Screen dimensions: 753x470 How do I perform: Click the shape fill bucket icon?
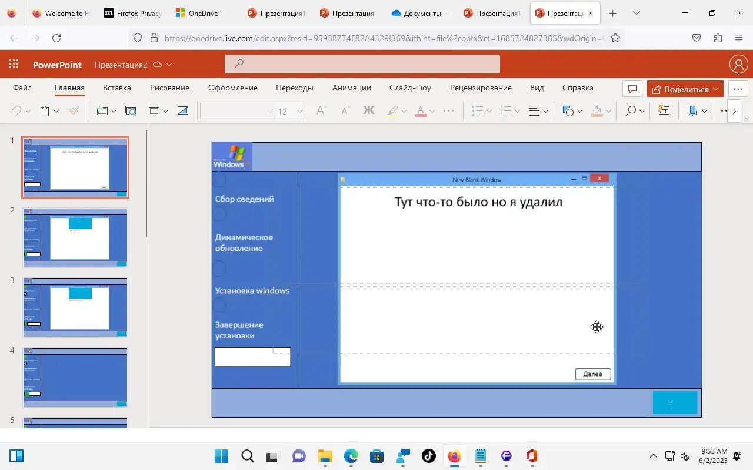[597, 110]
